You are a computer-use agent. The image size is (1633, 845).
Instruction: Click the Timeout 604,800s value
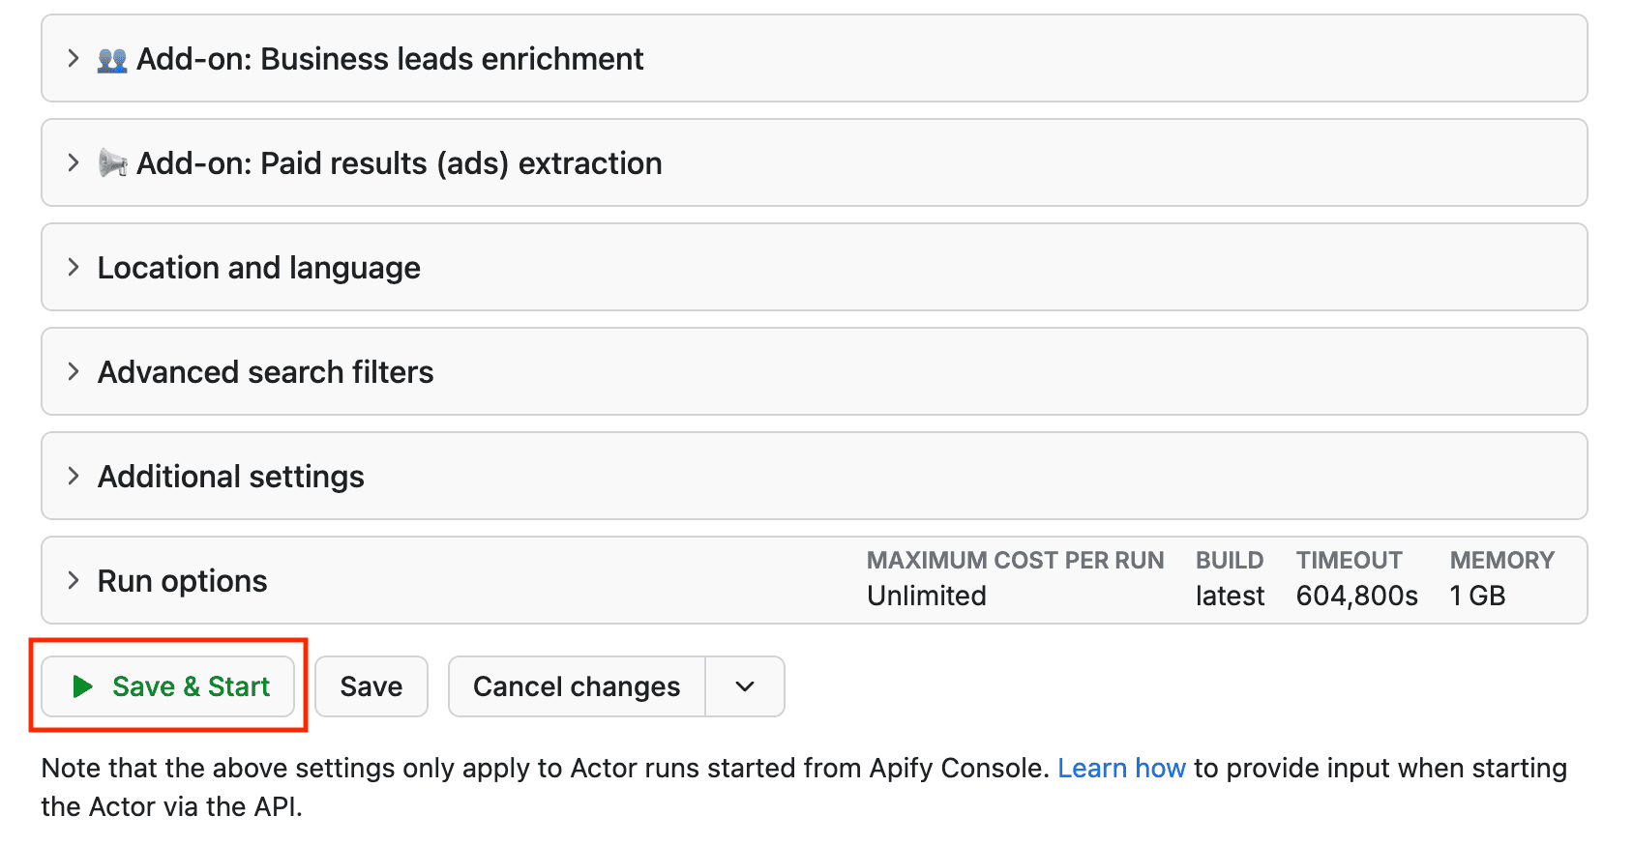point(1356,596)
